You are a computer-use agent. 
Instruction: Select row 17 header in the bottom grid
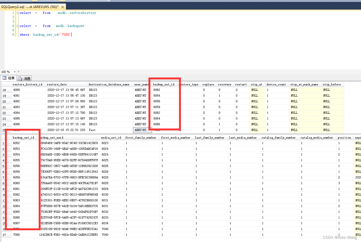[4, 235]
